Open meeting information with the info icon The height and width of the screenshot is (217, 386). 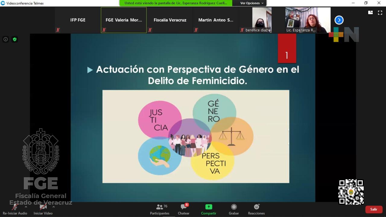[x=5, y=39]
